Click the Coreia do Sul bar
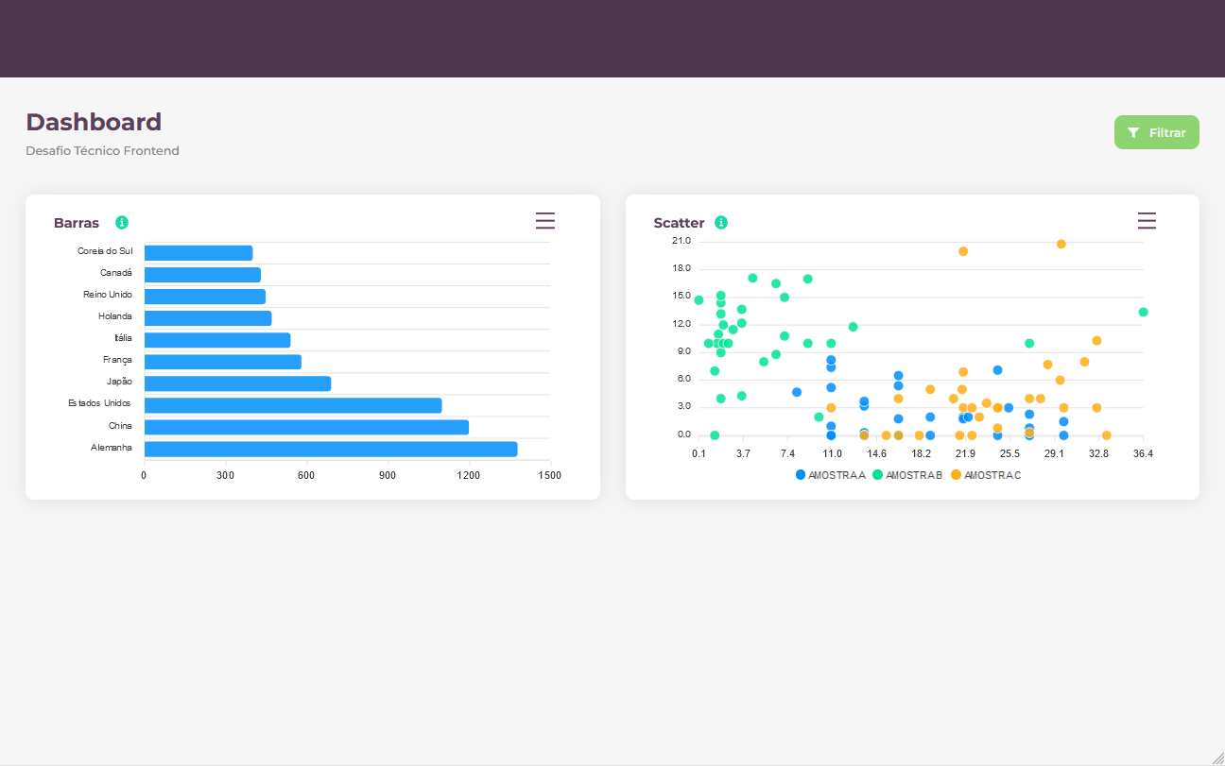Viewport: 1225px width, 766px height. (x=198, y=253)
